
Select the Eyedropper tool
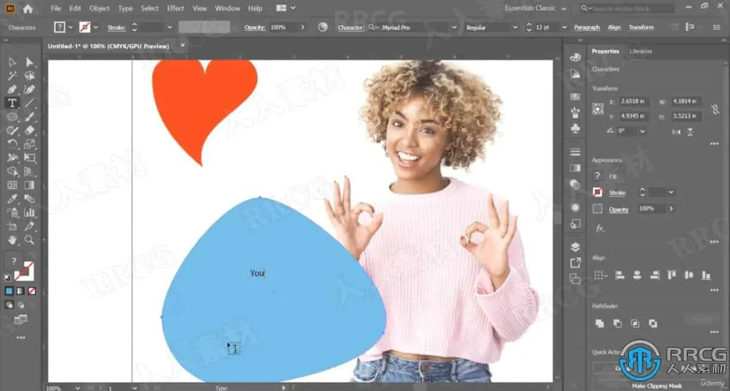click(x=12, y=199)
